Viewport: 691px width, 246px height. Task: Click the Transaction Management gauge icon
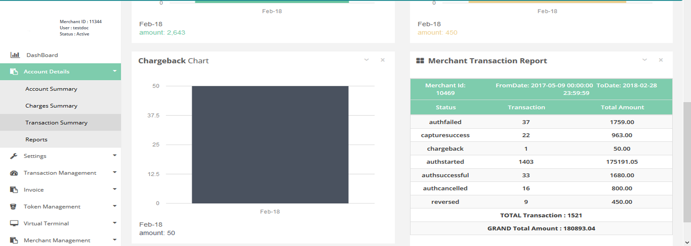[14, 173]
